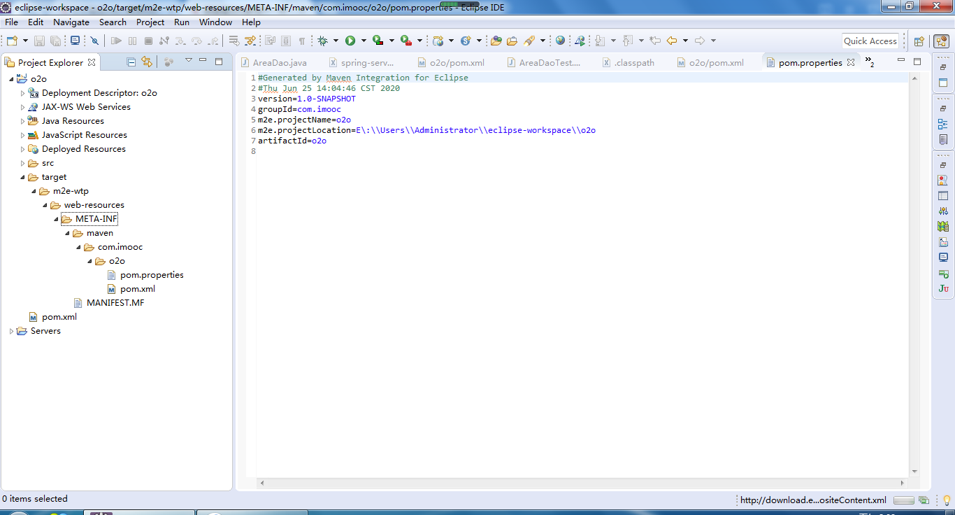This screenshot has height=515, width=955.
Task: Click the New Server globe icon
Action: click(438, 41)
